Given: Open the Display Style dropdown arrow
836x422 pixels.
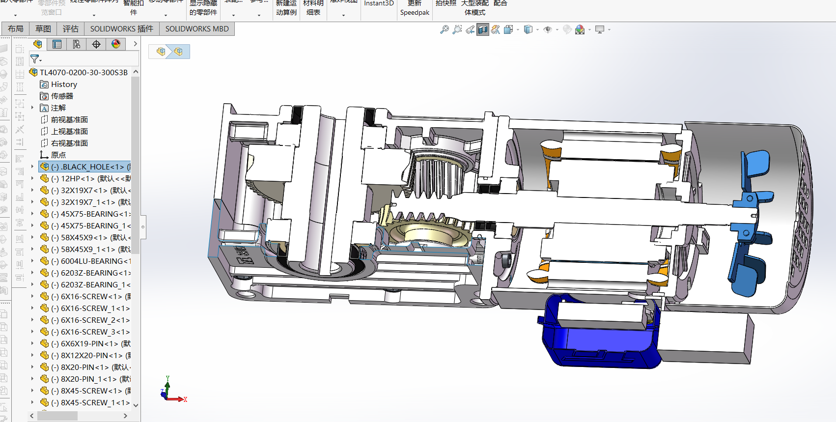Looking at the screenshot, I should tap(537, 30).
